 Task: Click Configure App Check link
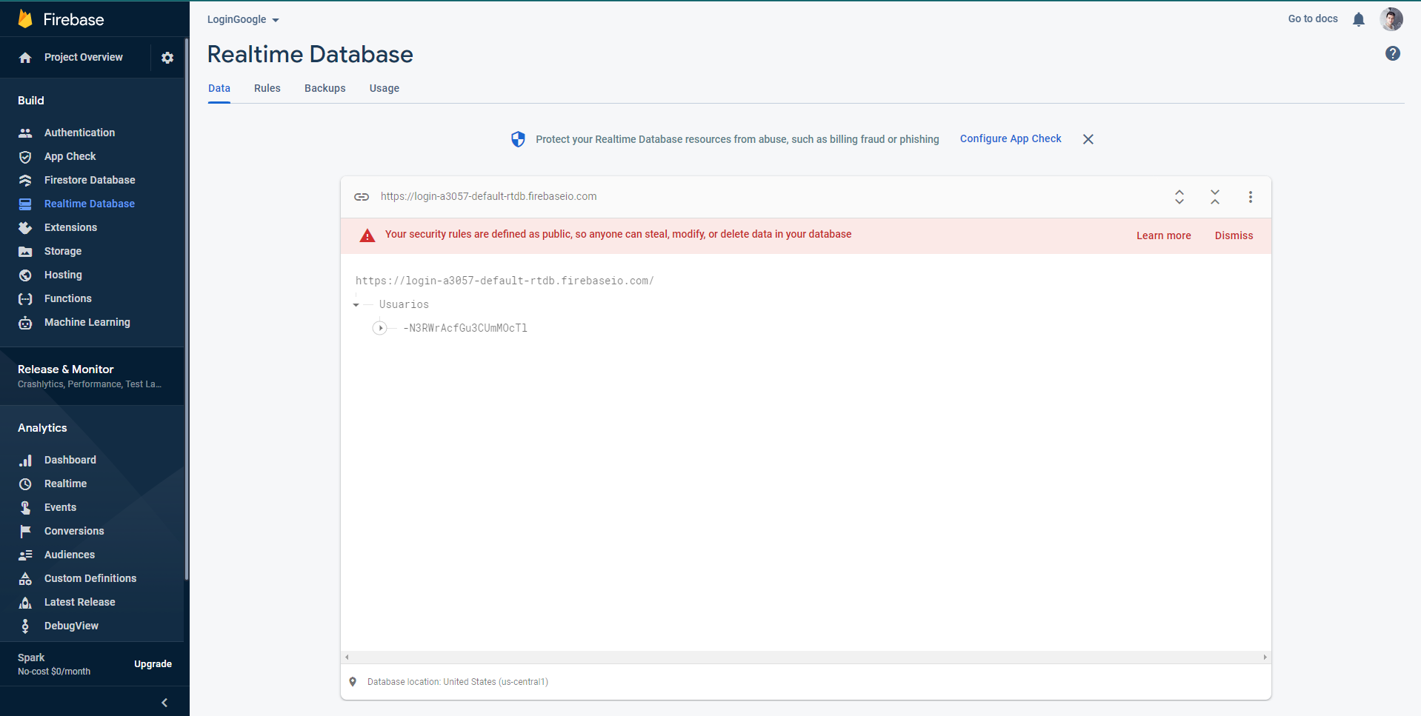1011,138
